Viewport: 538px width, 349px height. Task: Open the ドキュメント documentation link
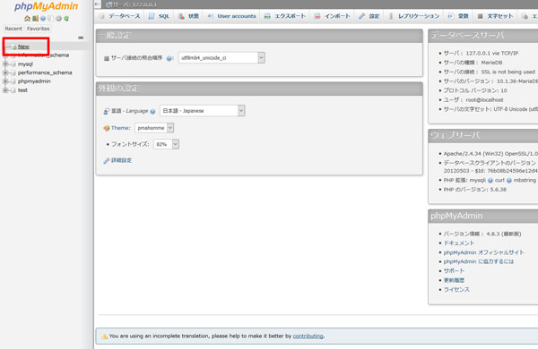(x=459, y=243)
